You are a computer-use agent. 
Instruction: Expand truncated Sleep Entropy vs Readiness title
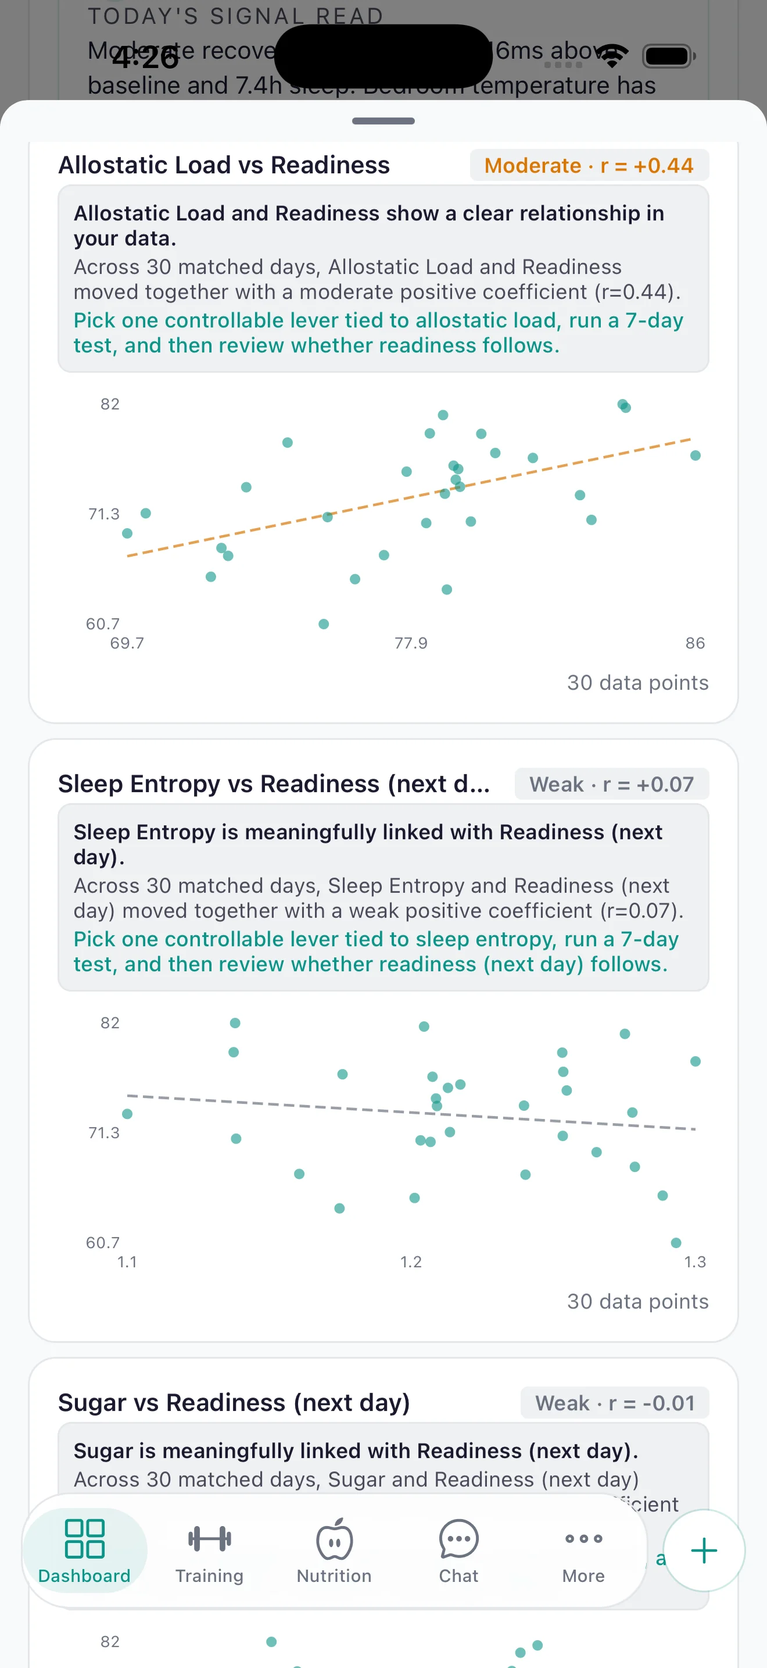[274, 784]
